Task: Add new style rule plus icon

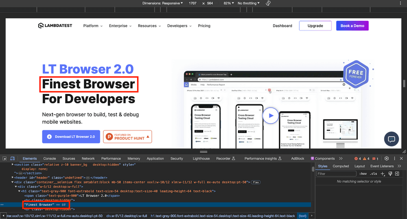Action: click(x=383, y=173)
